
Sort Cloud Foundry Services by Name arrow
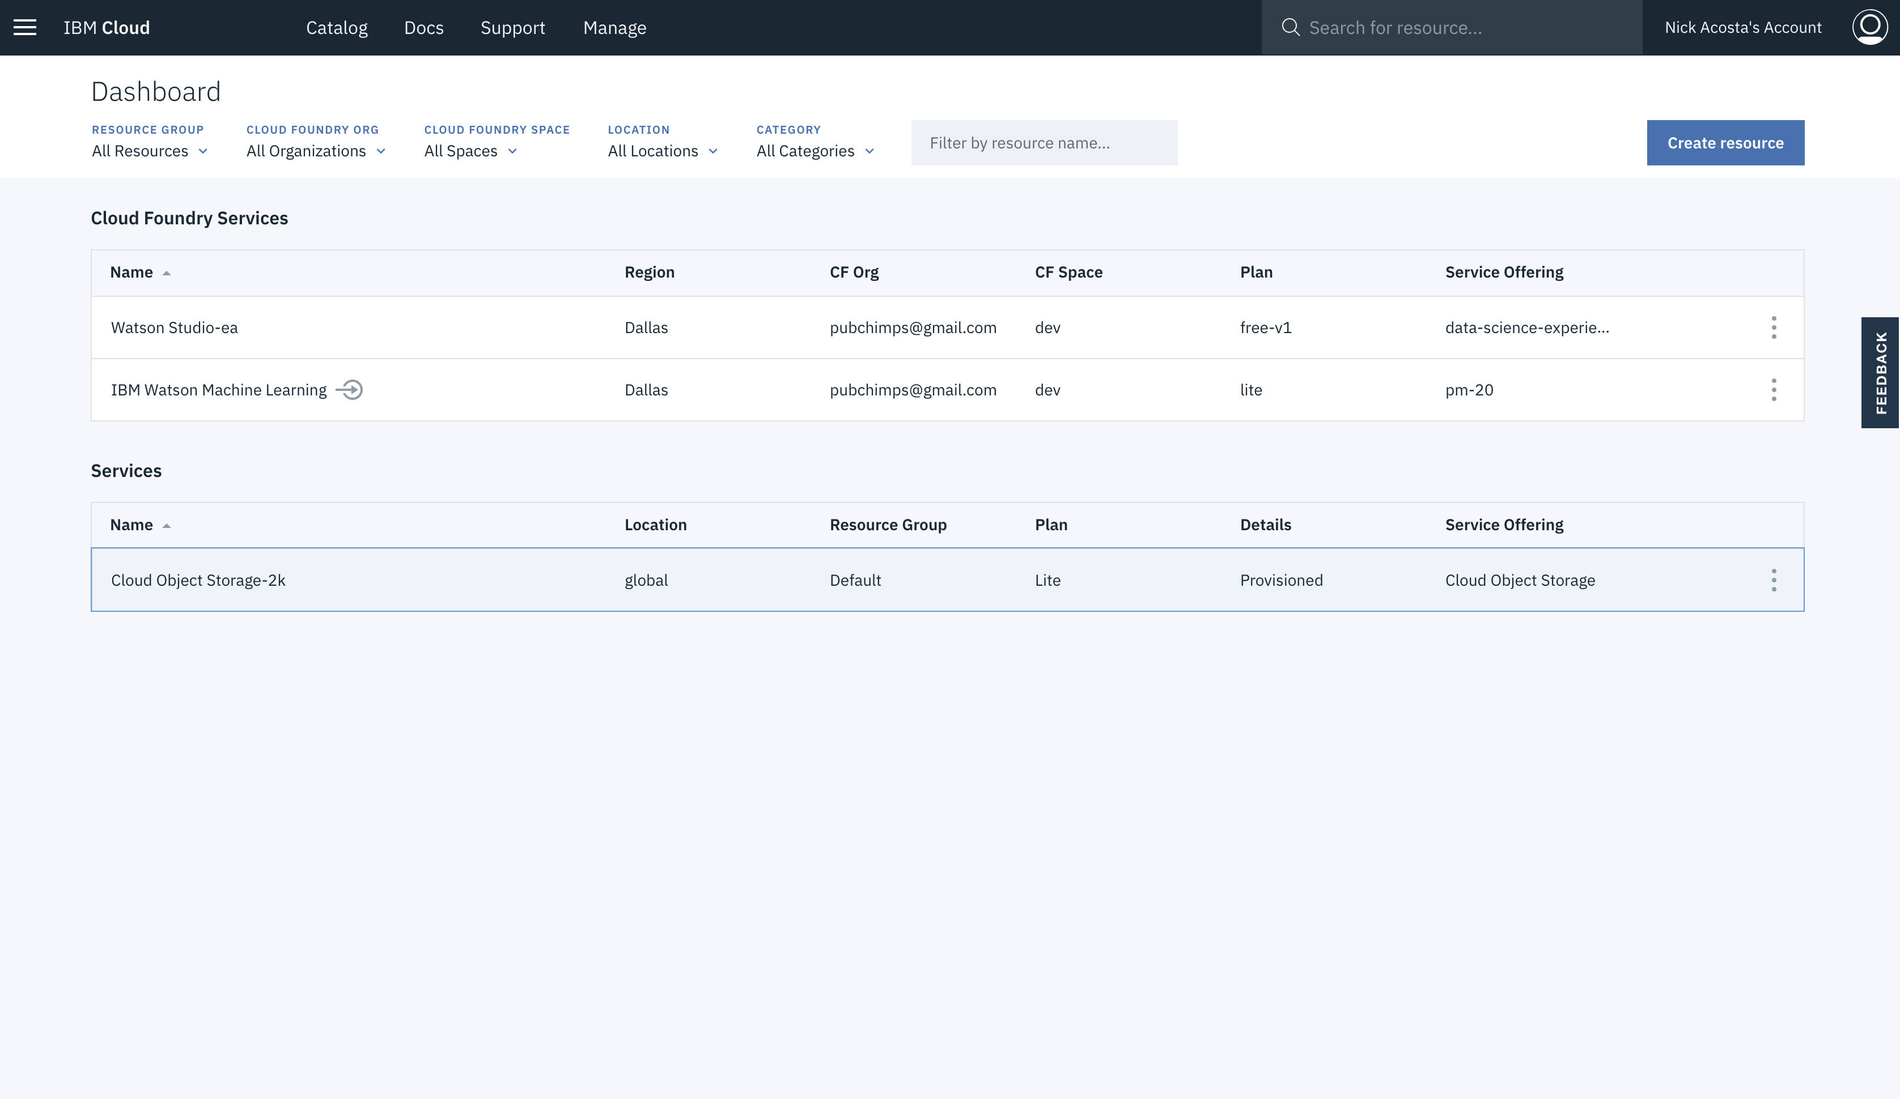(167, 273)
